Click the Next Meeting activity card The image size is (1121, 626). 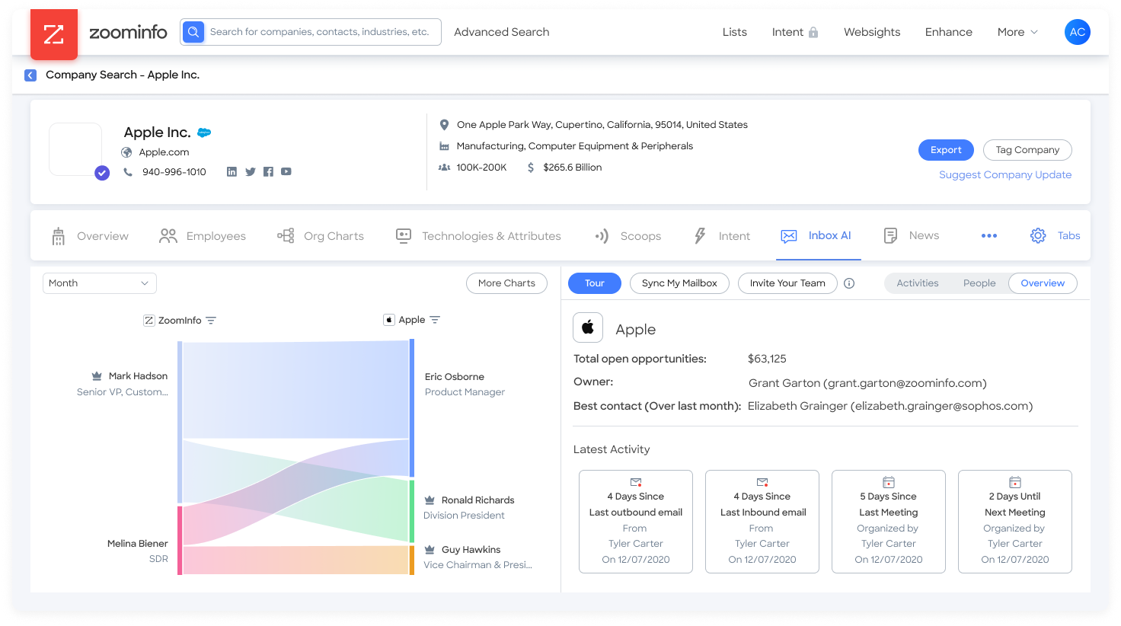tap(1015, 522)
